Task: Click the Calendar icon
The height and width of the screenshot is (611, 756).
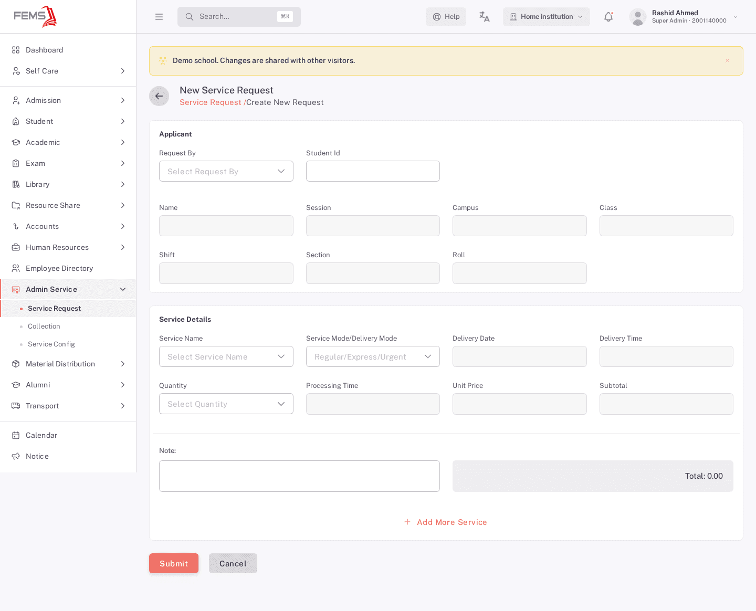Action: 16,435
